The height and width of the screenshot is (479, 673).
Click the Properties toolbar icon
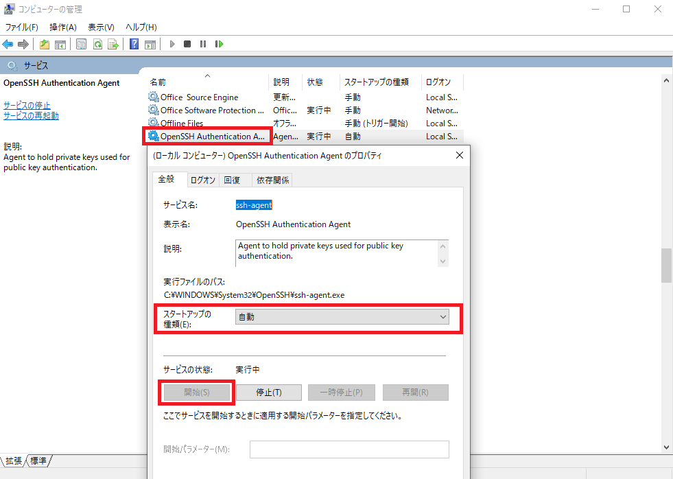point(82,44)
